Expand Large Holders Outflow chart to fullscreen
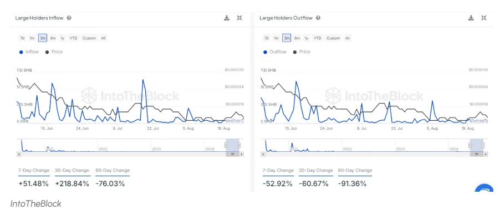500x215 pixels. 484,18
